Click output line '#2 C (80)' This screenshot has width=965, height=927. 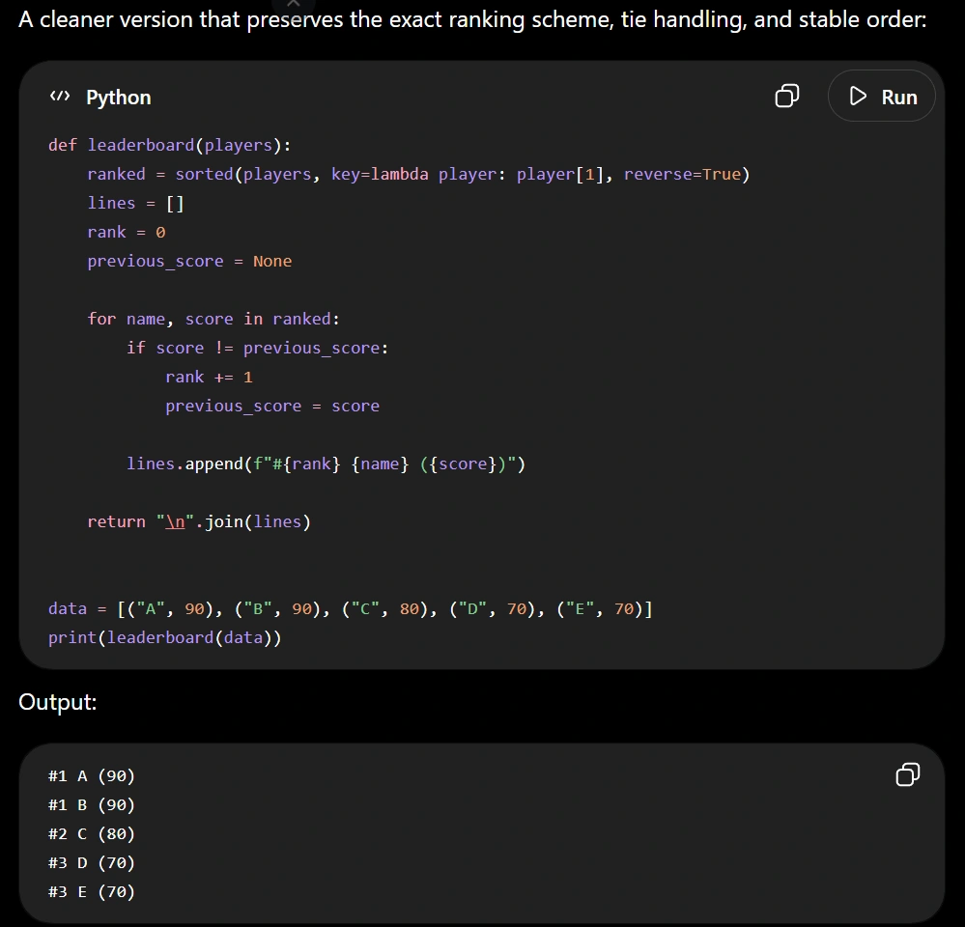coord(92,834)
